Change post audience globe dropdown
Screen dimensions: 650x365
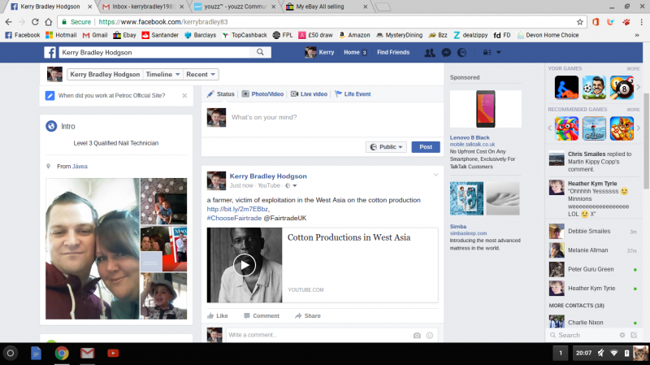click(x=291, y=185)
